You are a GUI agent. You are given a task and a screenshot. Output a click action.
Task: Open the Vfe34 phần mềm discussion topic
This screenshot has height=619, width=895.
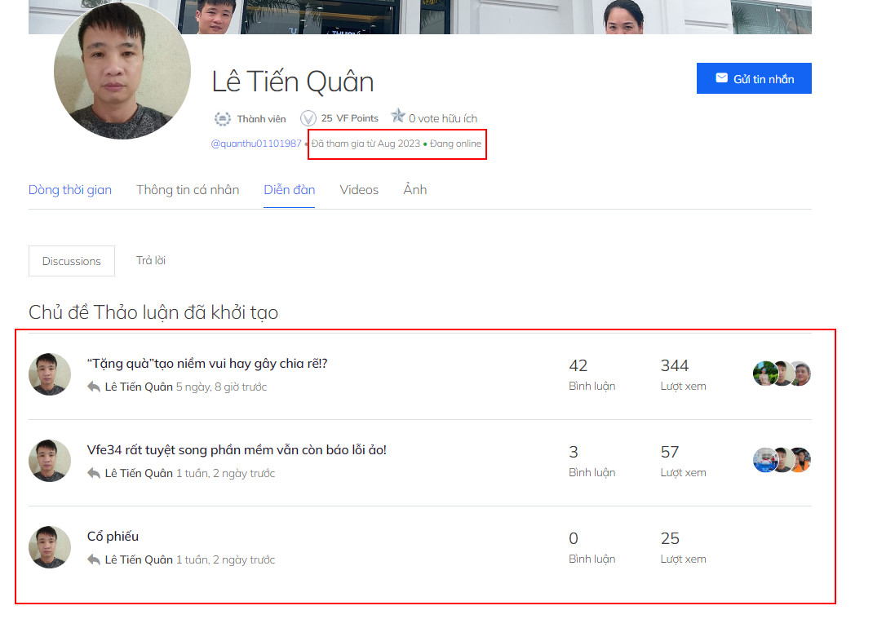237,450
